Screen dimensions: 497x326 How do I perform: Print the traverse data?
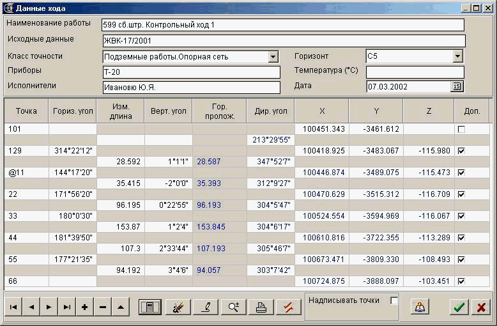261,307
